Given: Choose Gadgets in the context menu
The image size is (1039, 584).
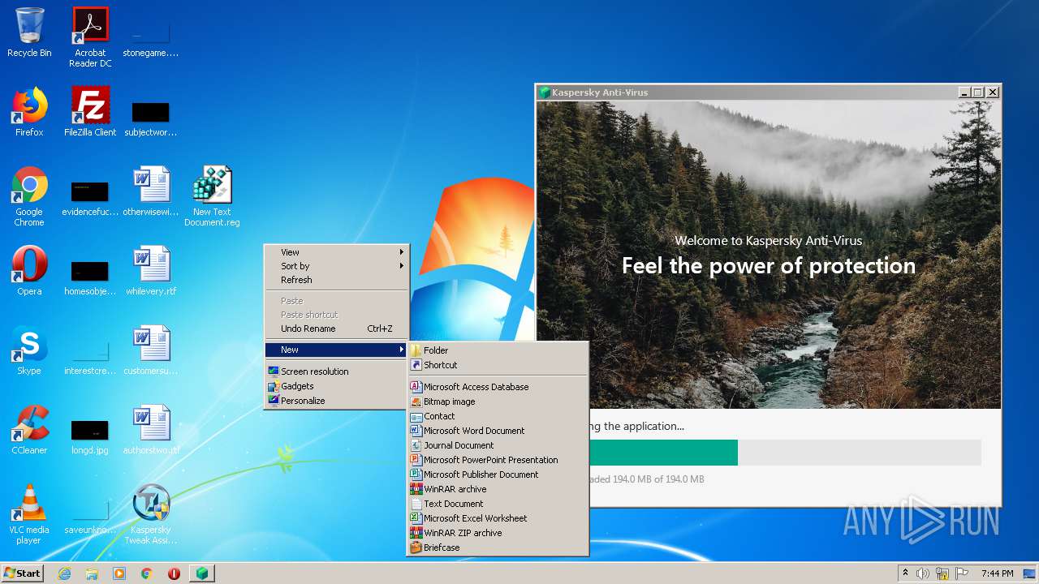Looking at the screenshot, I should click(x=336, y=386).
